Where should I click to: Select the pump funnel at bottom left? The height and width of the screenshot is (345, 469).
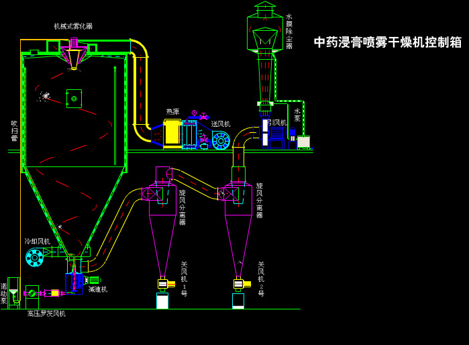[13, 293]
